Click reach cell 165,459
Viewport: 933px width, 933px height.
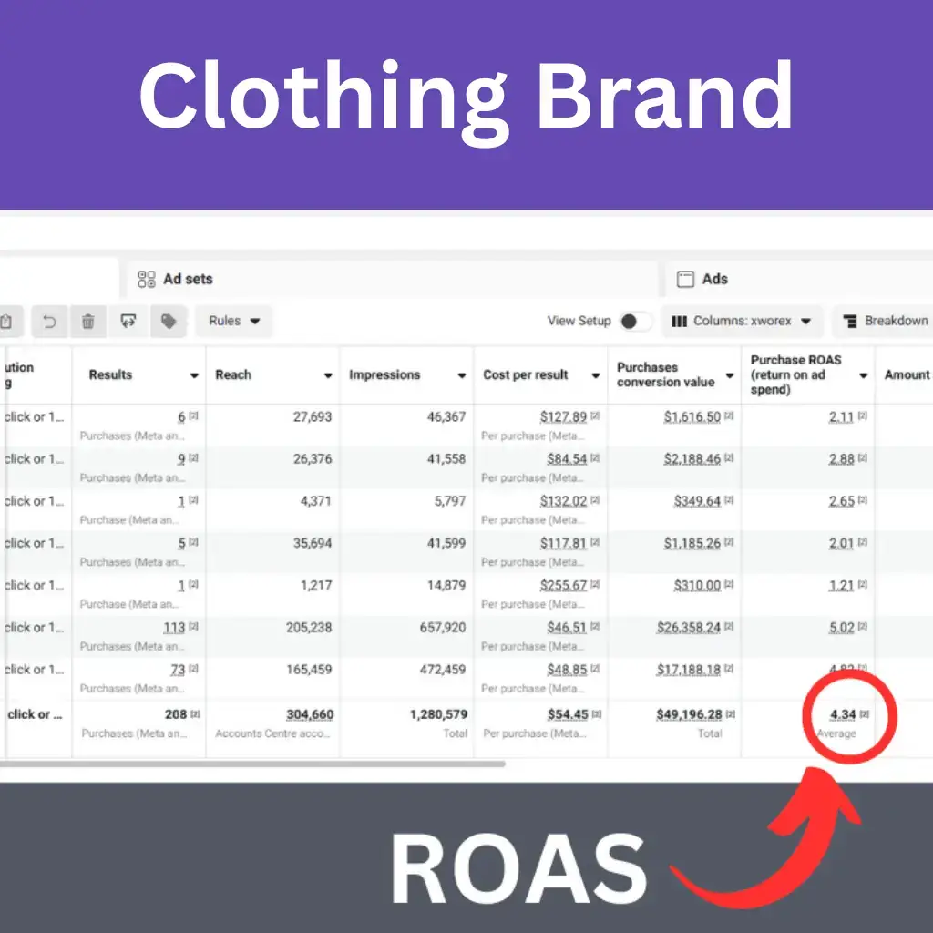309,670
